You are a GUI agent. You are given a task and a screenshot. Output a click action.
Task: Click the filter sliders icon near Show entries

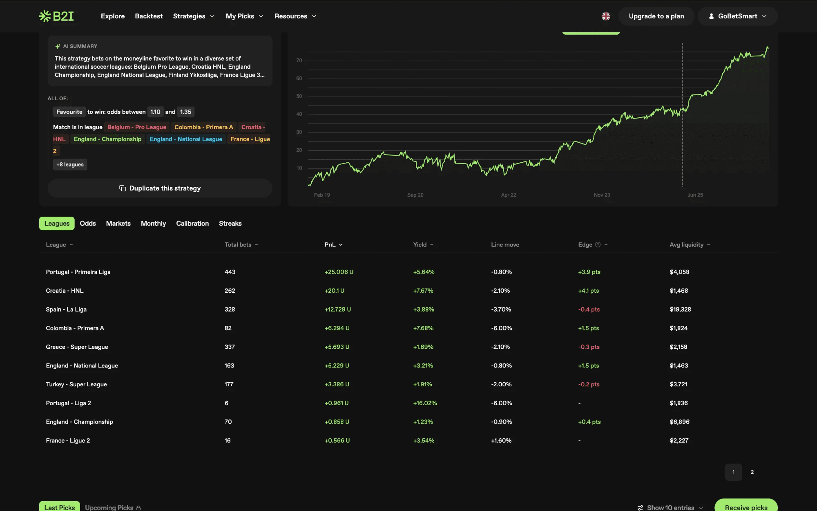(x=640, y=508)
